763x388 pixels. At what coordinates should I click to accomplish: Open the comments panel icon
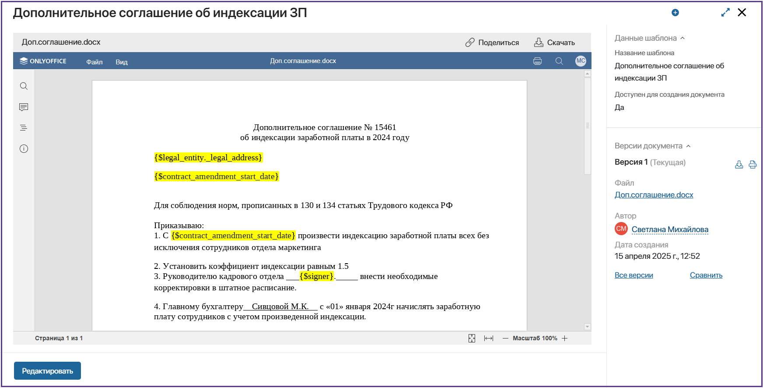click(24, 107)
